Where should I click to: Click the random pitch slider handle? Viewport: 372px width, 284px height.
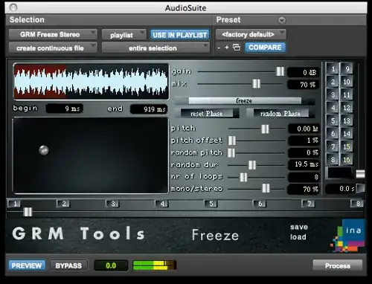click(x=231, y=152)
